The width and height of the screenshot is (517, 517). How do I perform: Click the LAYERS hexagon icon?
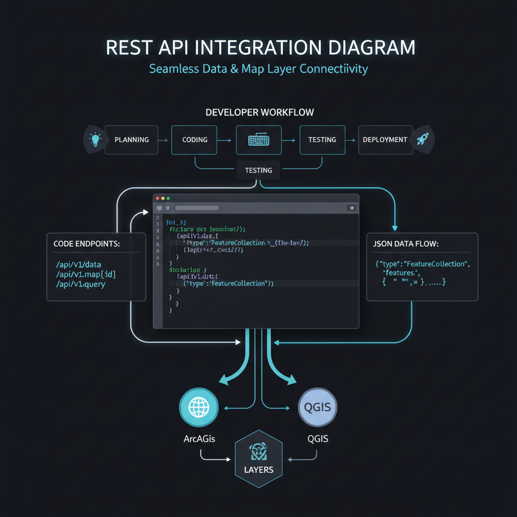coord(258,458)
